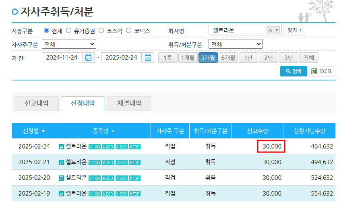Click the X300 badge in the 2025-02-24 row
The width and height of the screenshot is (341, 202).
(121, 147)
